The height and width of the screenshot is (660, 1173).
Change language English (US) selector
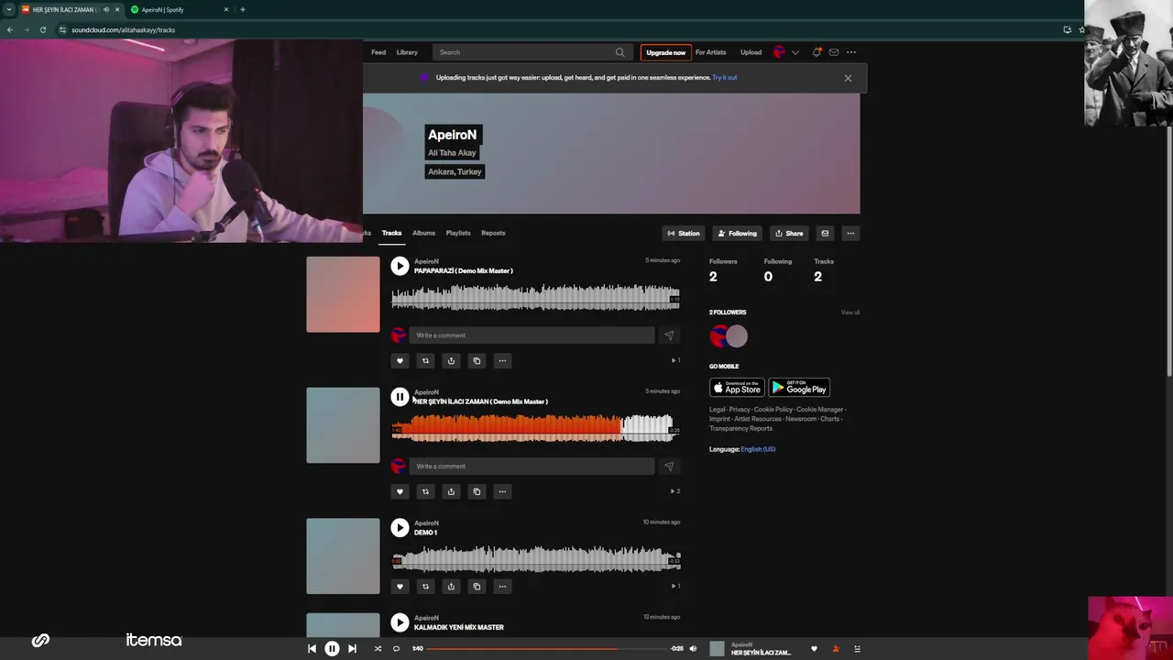(x=758, y=449)
